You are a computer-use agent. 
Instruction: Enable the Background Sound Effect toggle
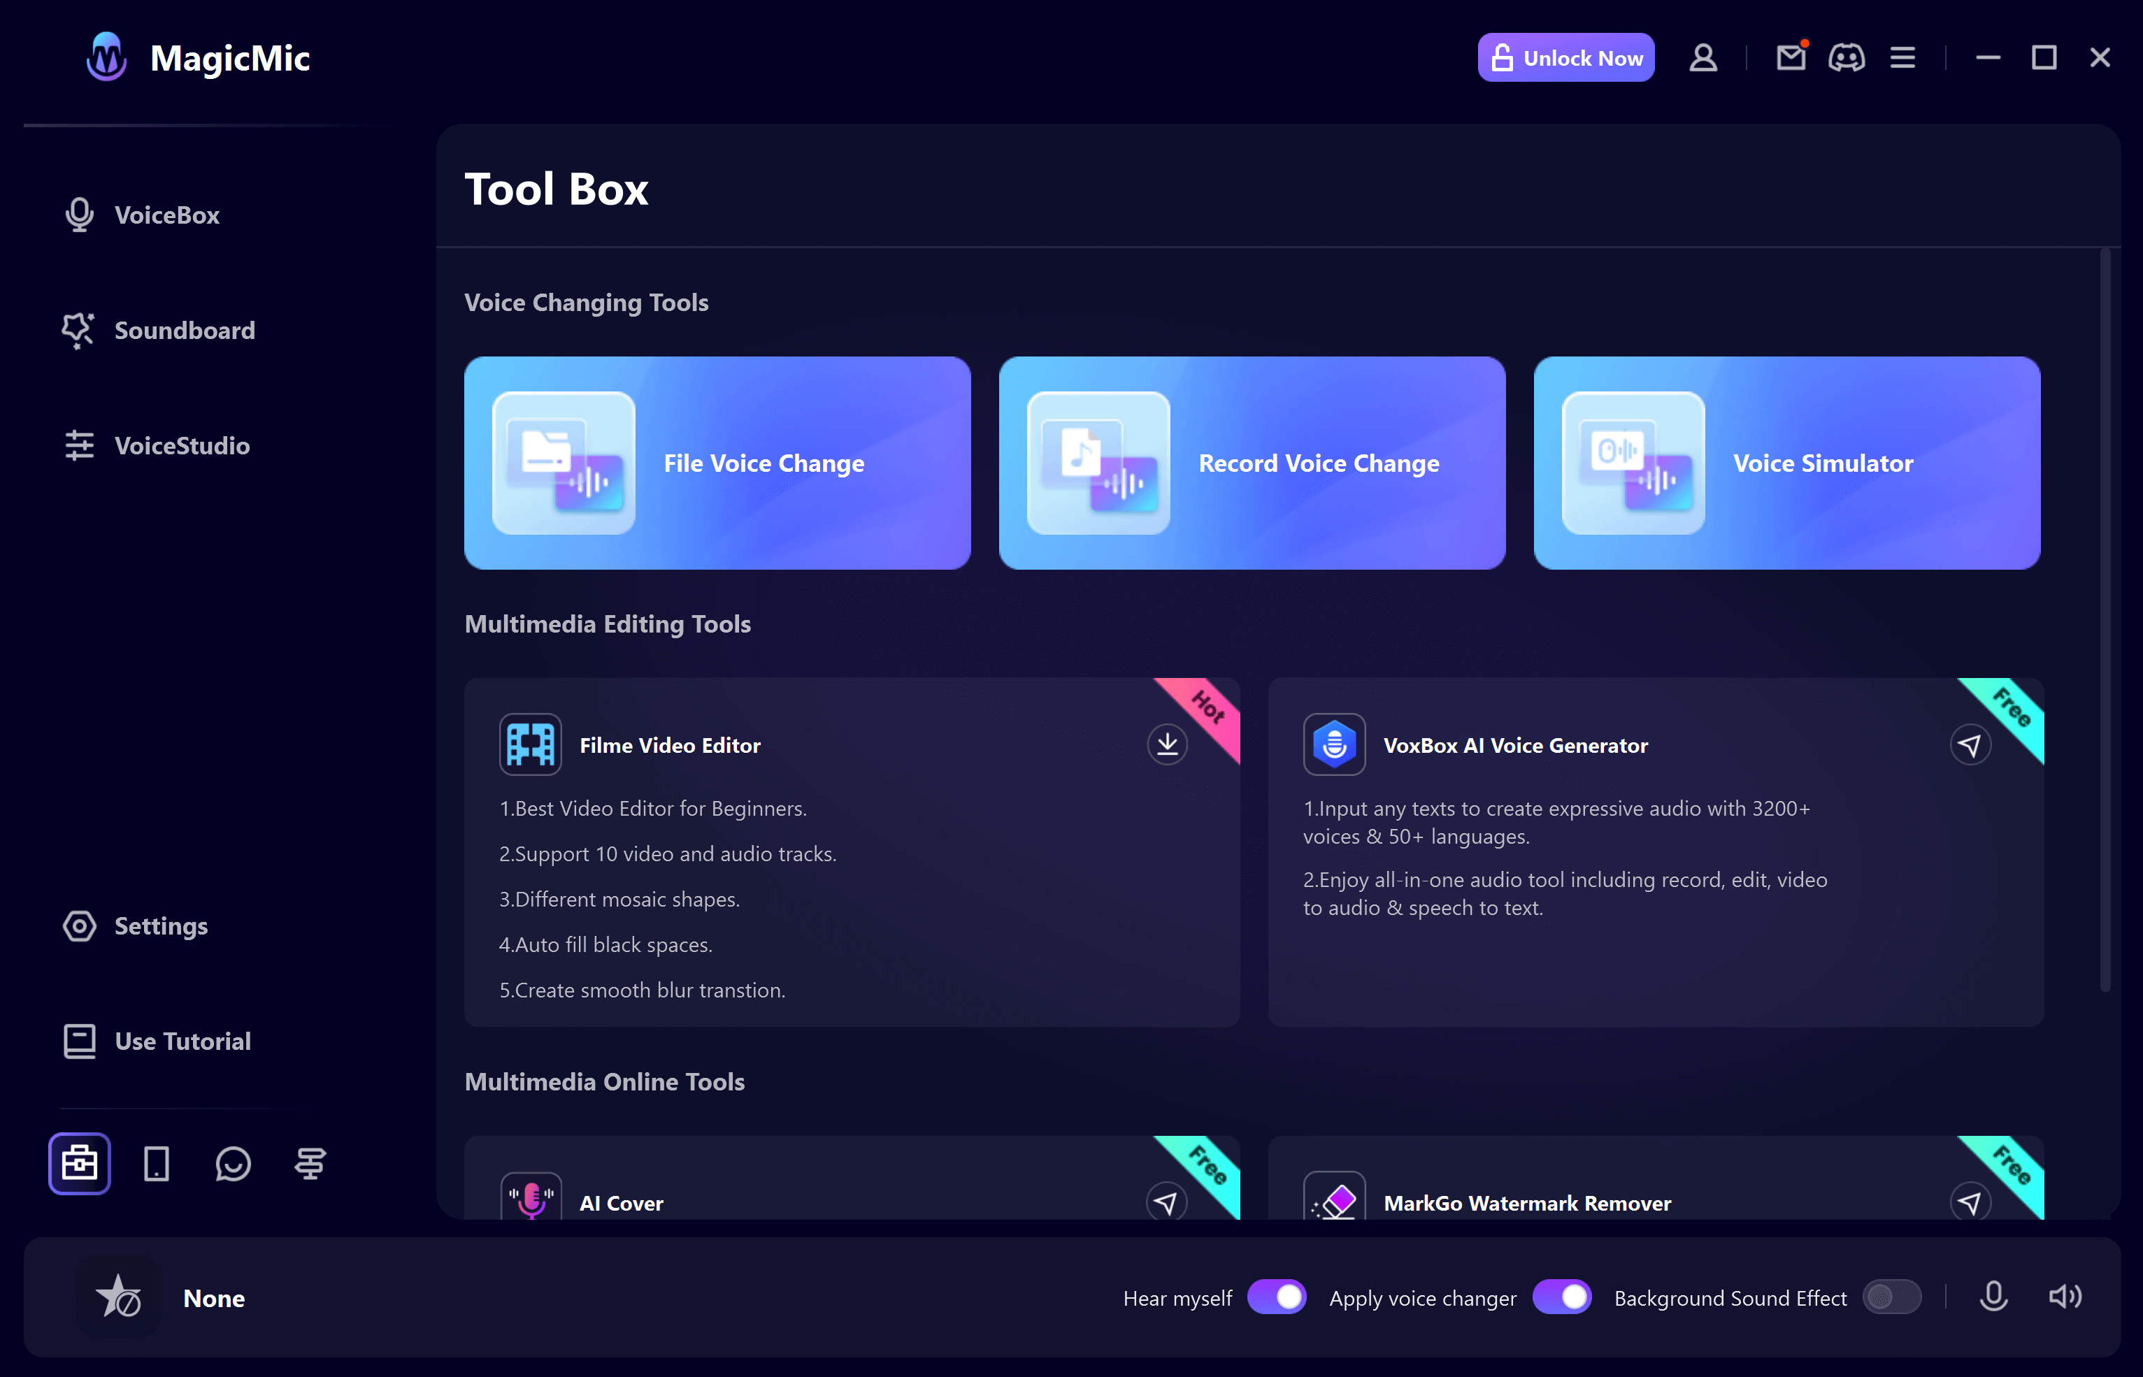pyautogui.click(x=1890, y=1296)
